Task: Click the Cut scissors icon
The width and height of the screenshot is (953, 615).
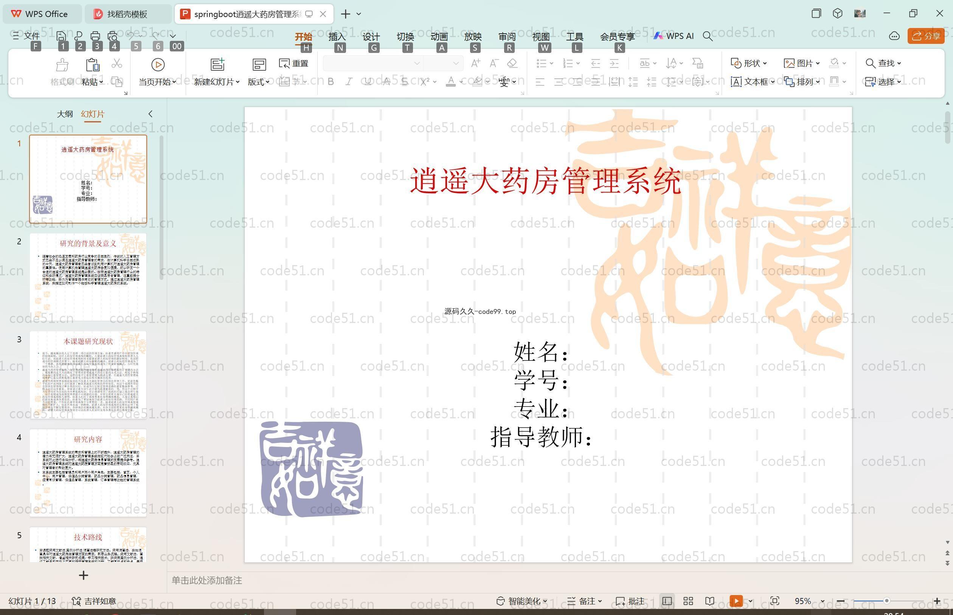Action: pyautogui.click(x=116, y=64)
